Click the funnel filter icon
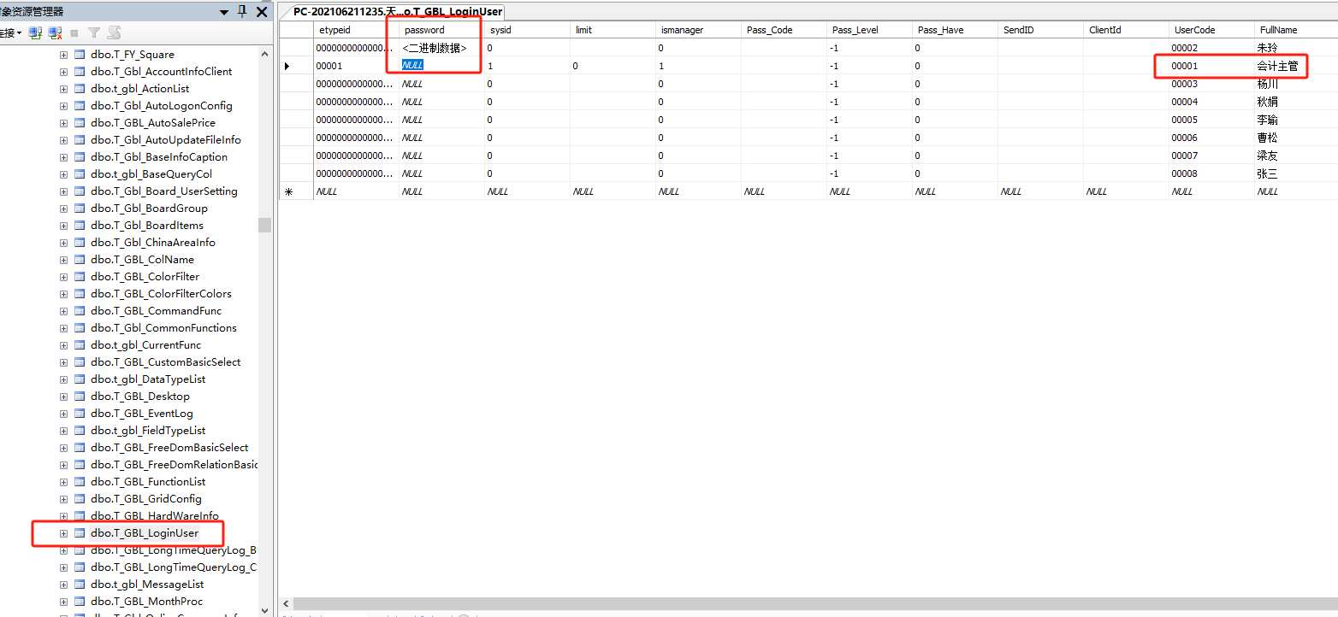Viewport: 1338px width, 617px height. click(94, 32)
